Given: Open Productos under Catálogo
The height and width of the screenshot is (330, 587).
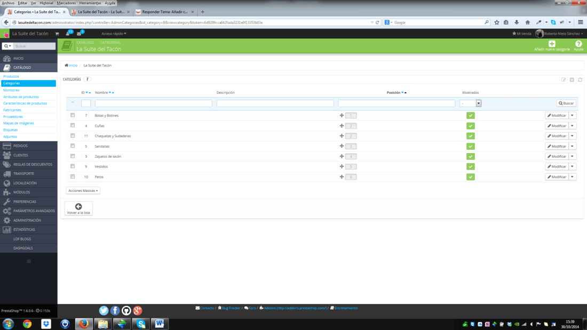Looking at the screenshot, I should click(x=11, y=76).
